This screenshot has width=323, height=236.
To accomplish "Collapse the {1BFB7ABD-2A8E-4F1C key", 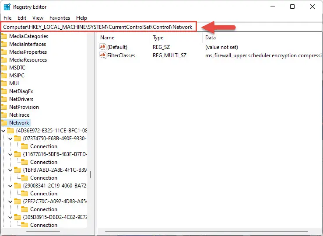I will 11,170.
